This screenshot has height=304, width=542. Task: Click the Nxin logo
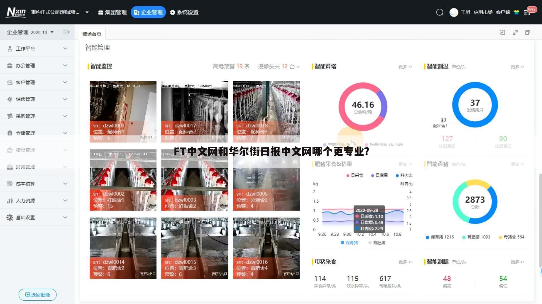[16, 12]
